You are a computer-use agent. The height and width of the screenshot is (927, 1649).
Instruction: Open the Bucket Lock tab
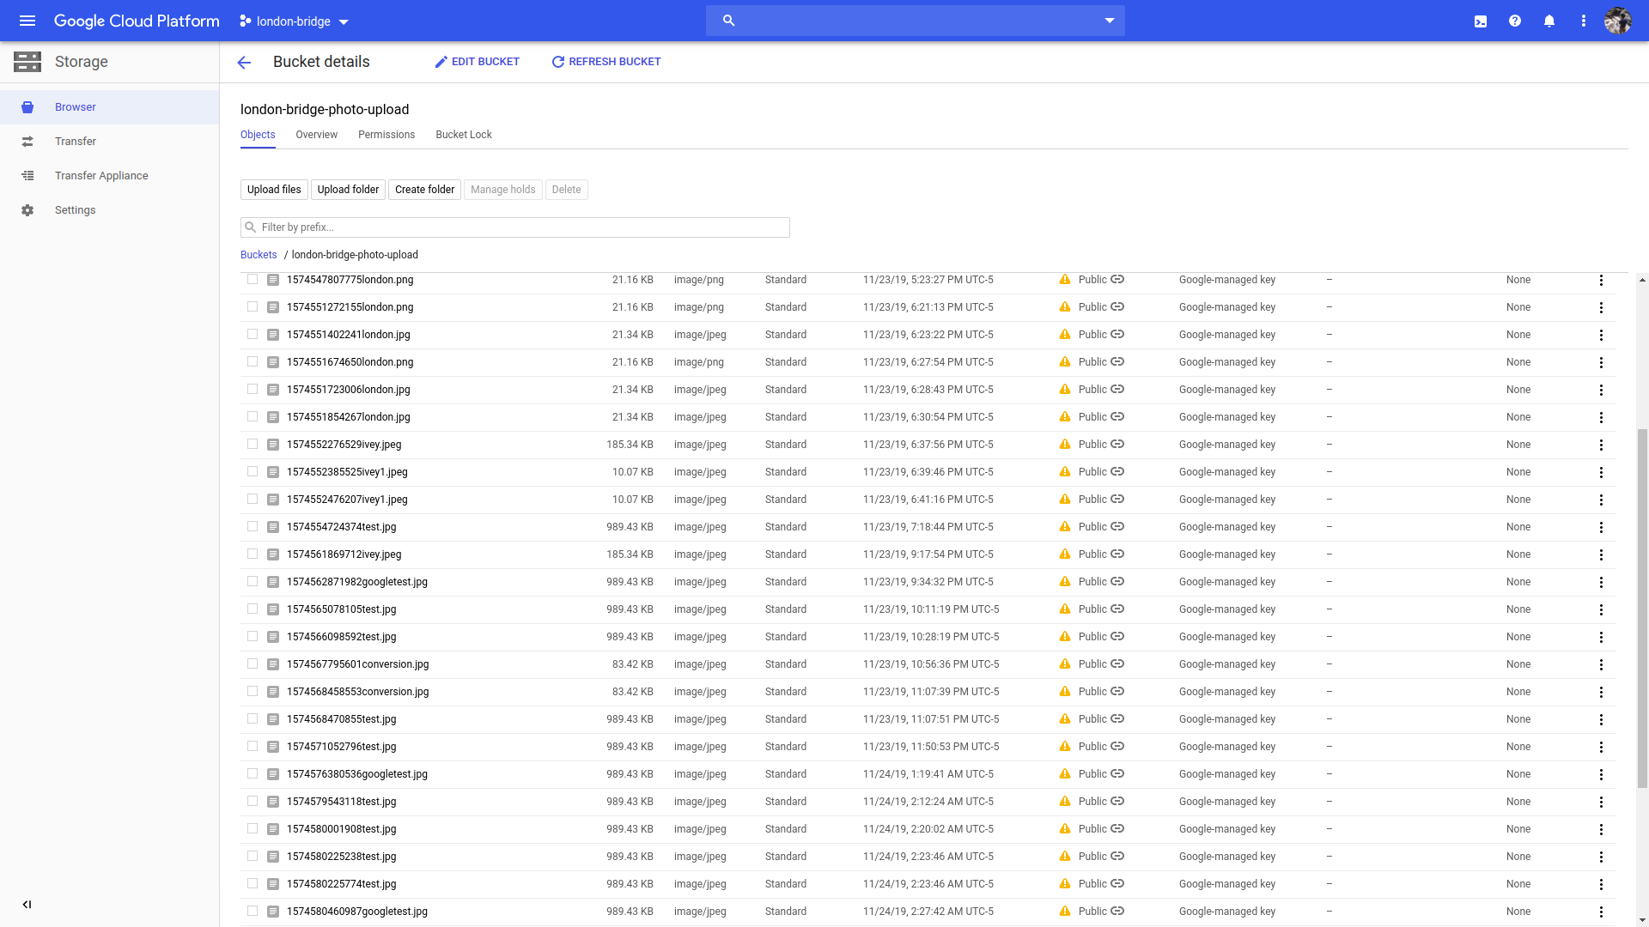pos(464,135)
